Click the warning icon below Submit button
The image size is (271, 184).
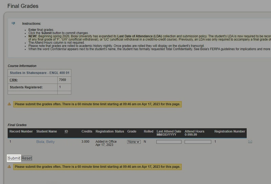point(9,166)
